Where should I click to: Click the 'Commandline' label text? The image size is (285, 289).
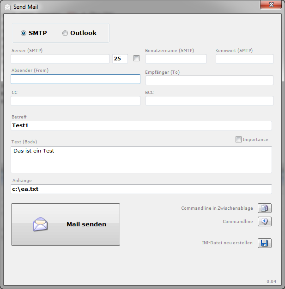[238, 221]
